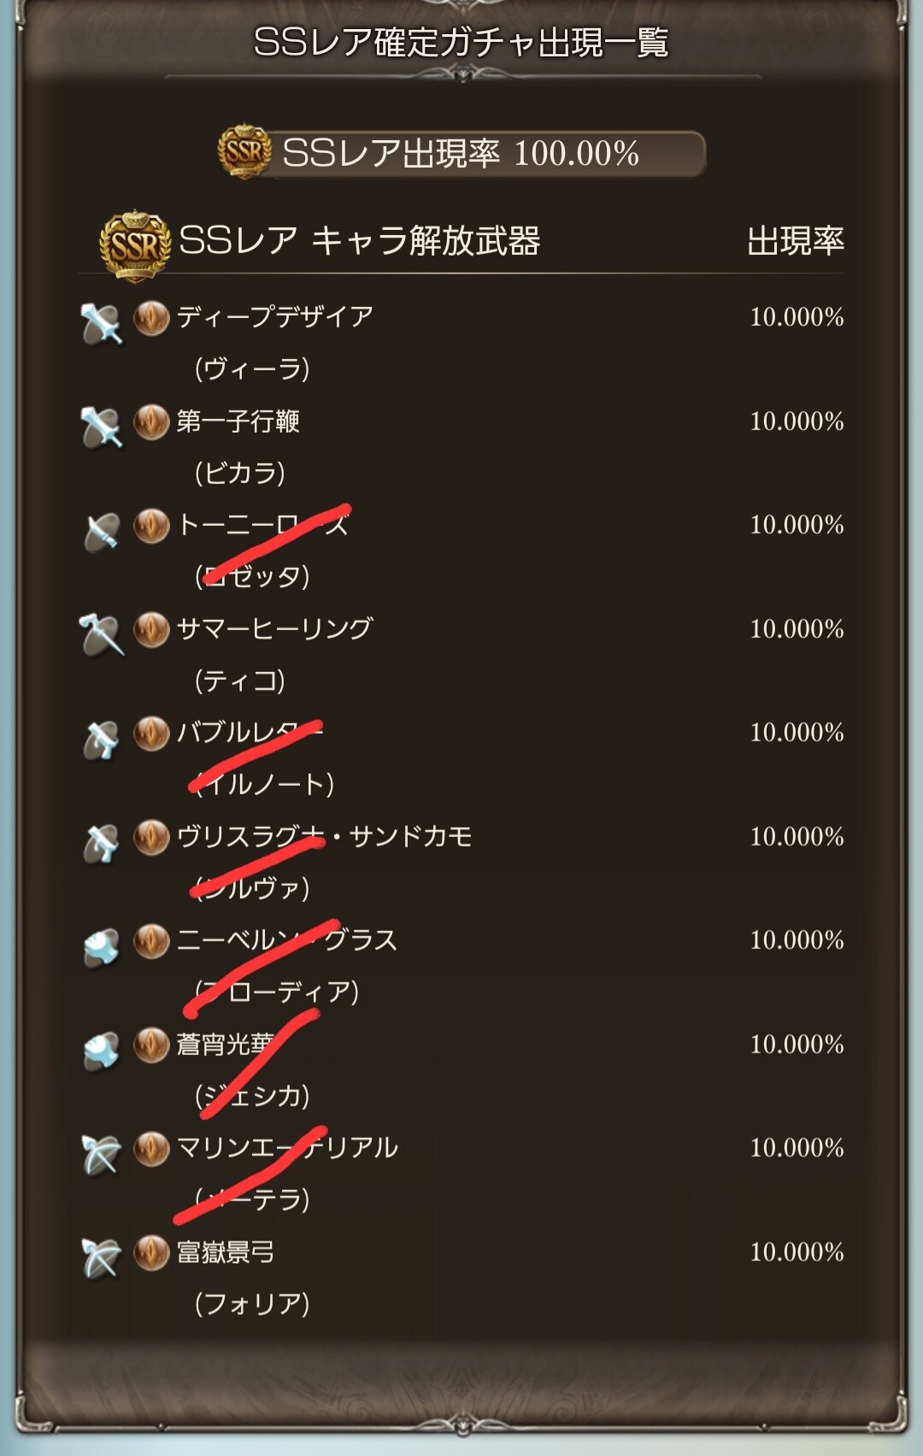The width and height of the screenshot is (923, 1456).
Task: Click the gold SSR crest beside SSレア キャラ解放武器
Action: click(135, 246)
